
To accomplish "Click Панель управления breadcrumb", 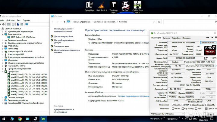I will pos(81,22).
